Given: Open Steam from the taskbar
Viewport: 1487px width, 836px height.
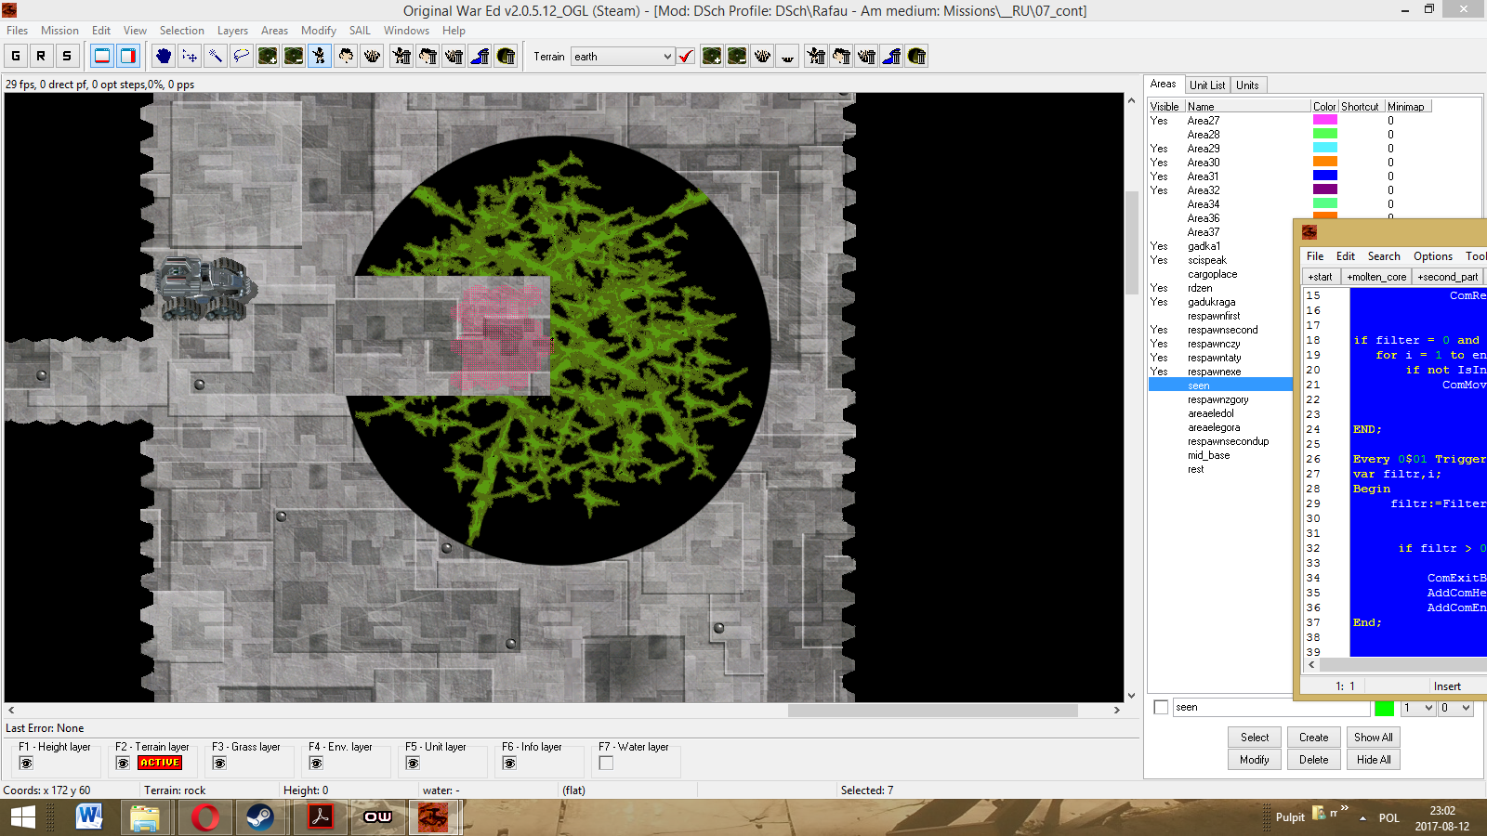Looking at the screenshot, I should coord(259,817).
